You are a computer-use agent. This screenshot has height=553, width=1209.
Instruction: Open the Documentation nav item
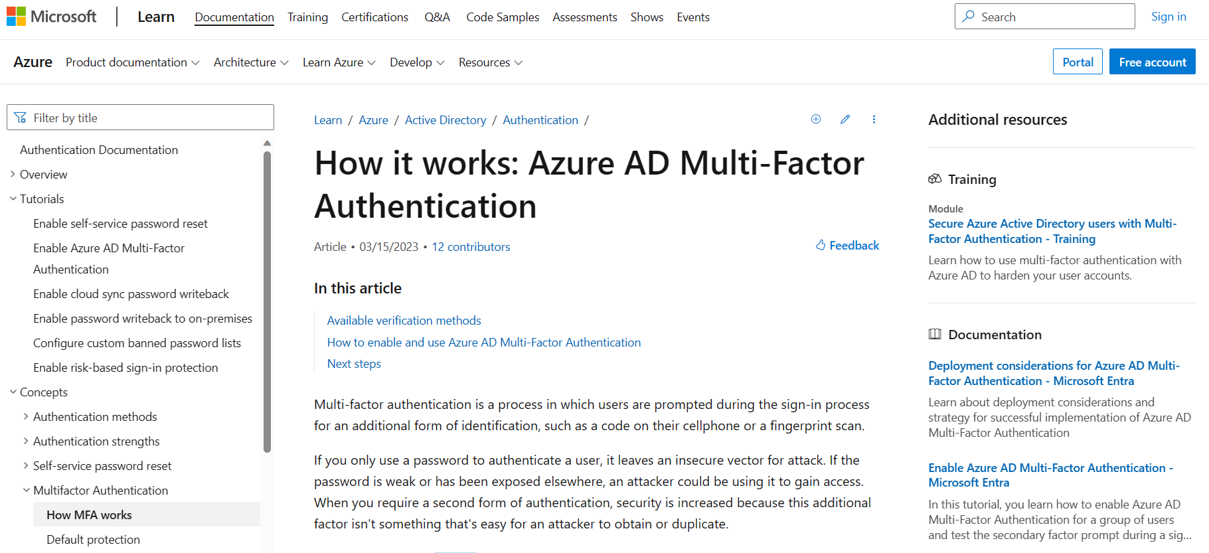point(234,17)
